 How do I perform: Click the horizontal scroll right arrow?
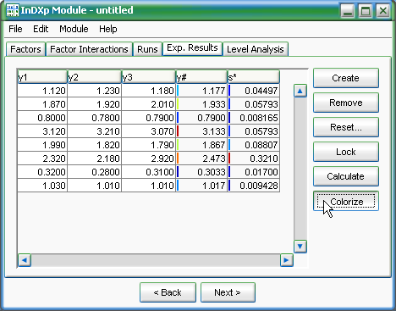(287, 260)
